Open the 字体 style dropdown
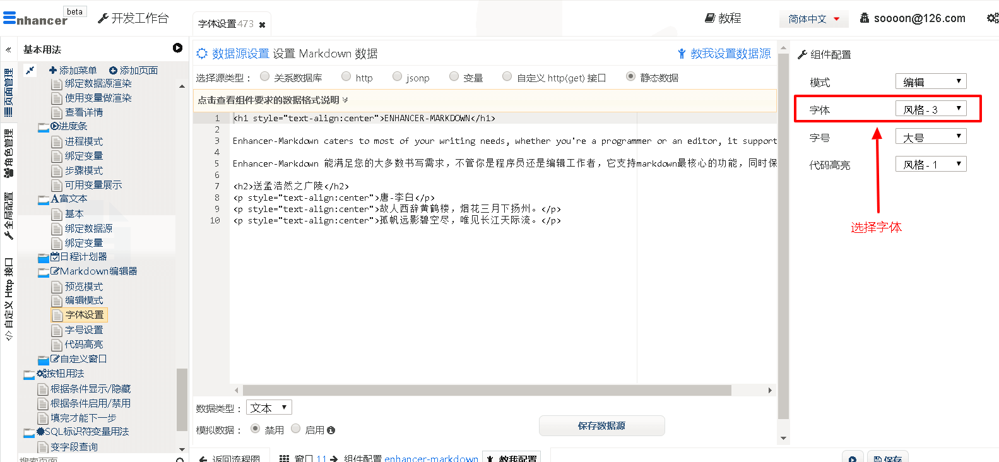 click(x=931, y=109)
